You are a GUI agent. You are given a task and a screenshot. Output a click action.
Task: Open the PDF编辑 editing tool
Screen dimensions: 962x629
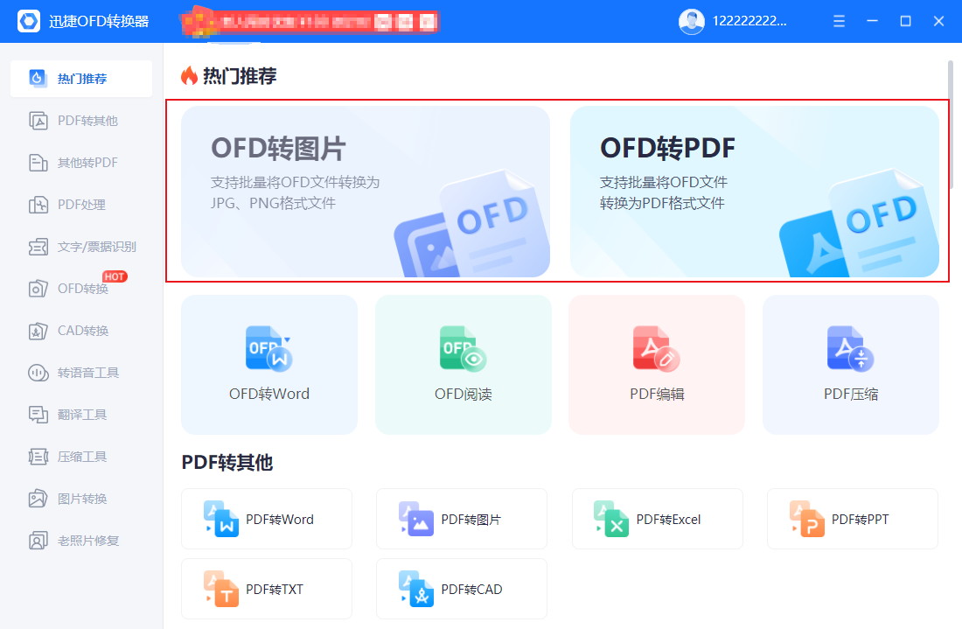coord(657,364)
